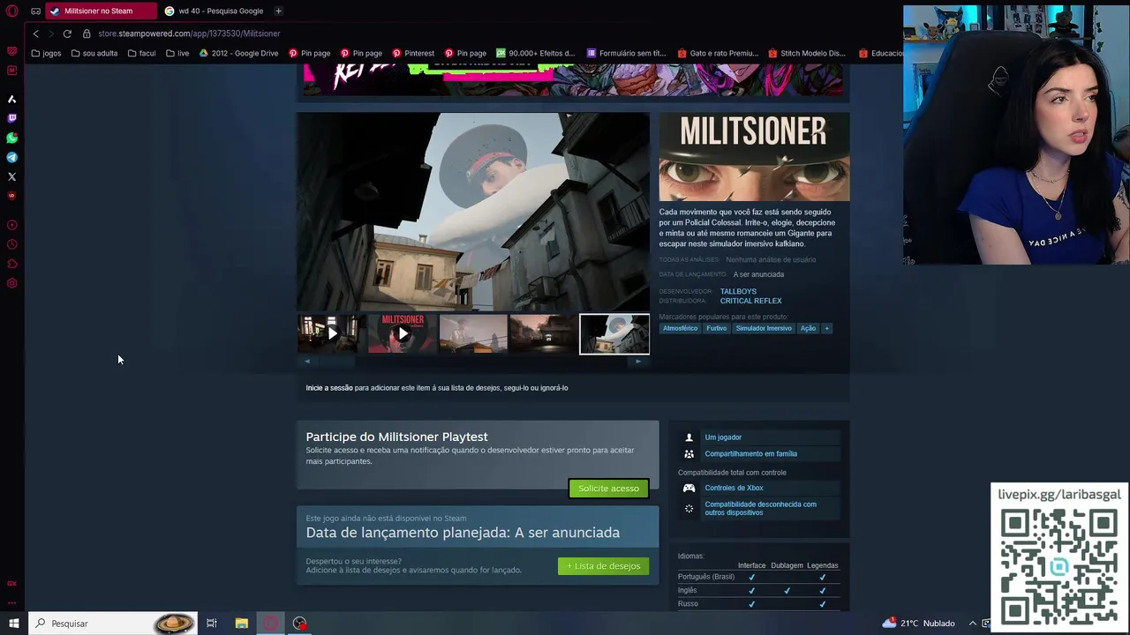1130x635 pixels.
Task: Select the highlighted giant policeman thumbnail
Action: [x=614, y=333]
